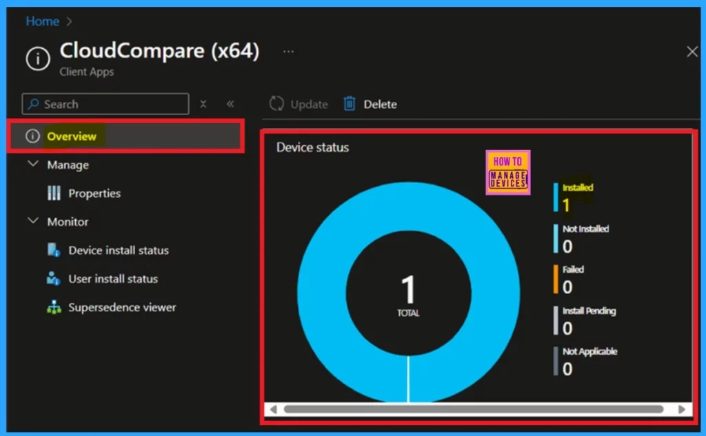
Task: Click the Client Apps subtitle
Action: pyautogui.click(x=86, y=72)
